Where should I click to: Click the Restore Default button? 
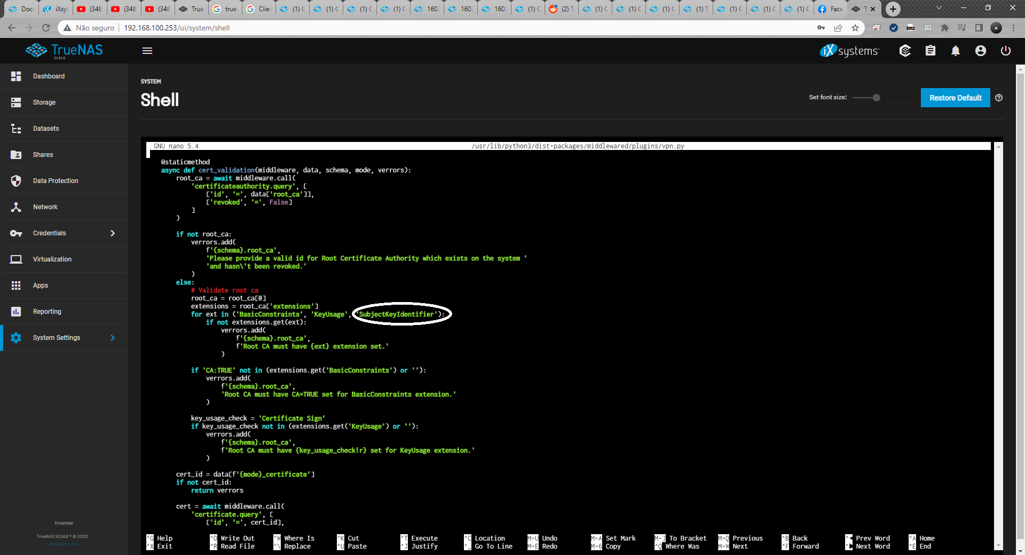pyautogui.click(x=955, y=98)
